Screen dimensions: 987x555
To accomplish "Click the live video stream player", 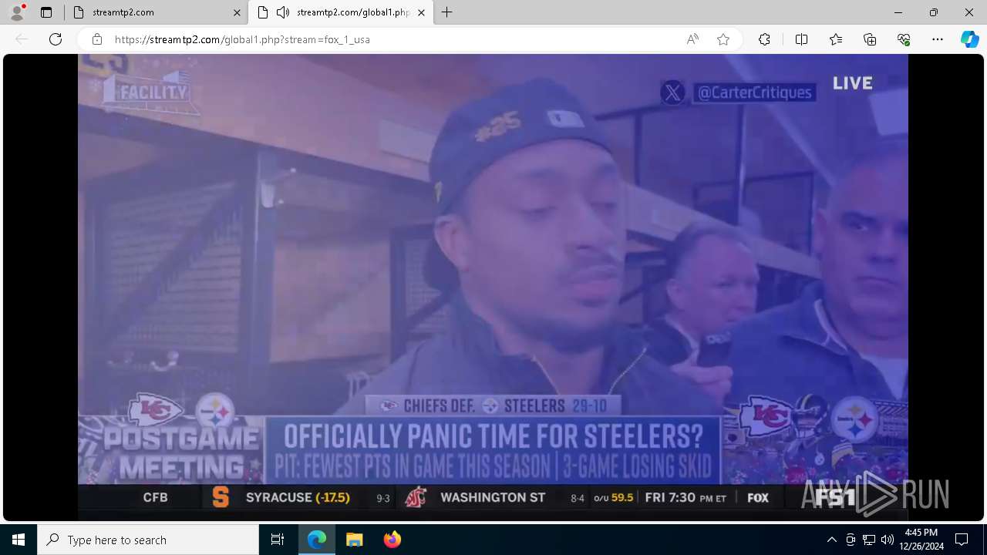I will pos(493,287).
